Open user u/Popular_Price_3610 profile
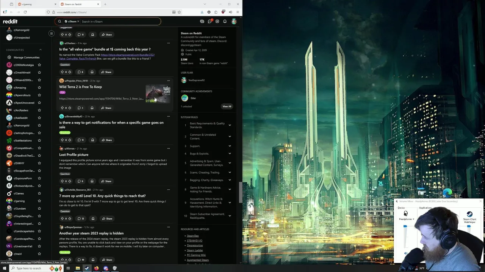Image resolution: width=485 pixels, height=272 pixels. (x=76, y=81)
